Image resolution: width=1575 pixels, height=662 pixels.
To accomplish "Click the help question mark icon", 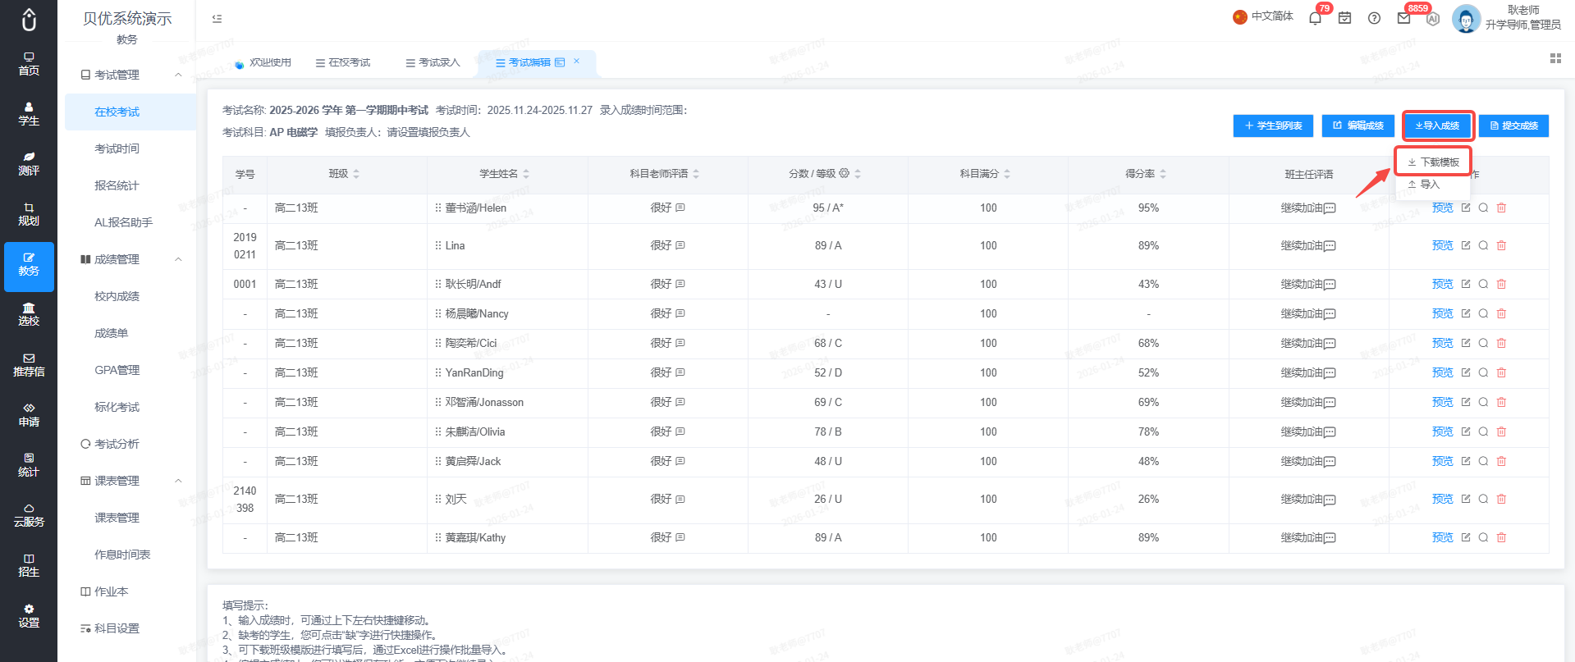I will tap(1374, 18).
